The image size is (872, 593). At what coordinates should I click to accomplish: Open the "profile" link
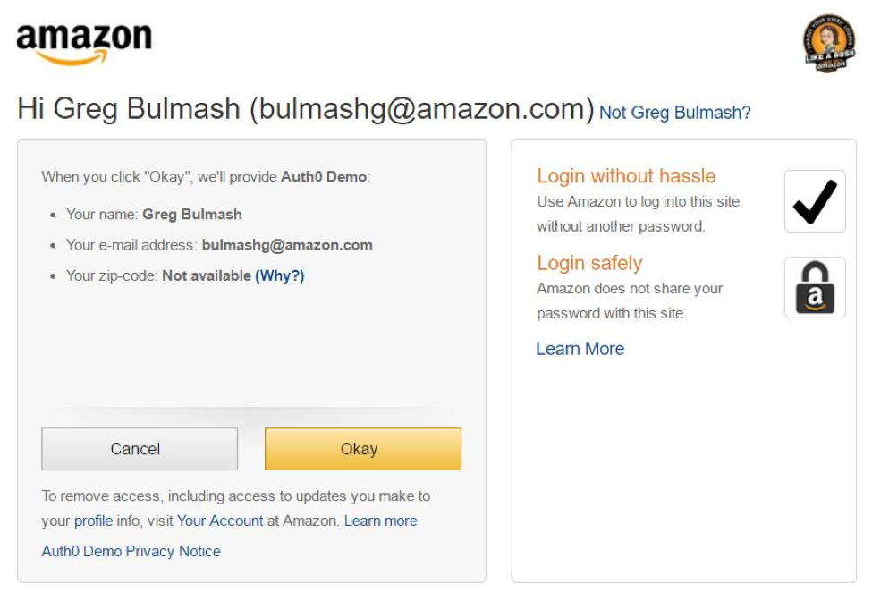pyautogui.click(x=93, y=521)
